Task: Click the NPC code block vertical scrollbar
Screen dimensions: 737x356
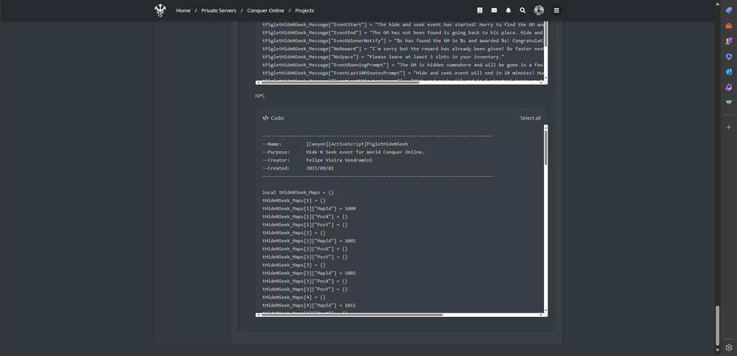Action: (x=545, y=147)
